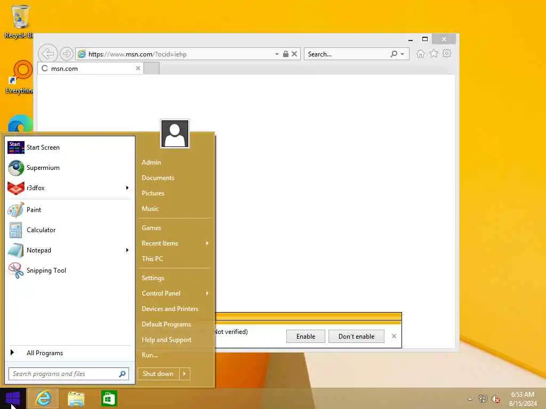The width and height of the screenshot is (546, 409).
Task: Open Pictures from start menu
Action: point(153,193)
